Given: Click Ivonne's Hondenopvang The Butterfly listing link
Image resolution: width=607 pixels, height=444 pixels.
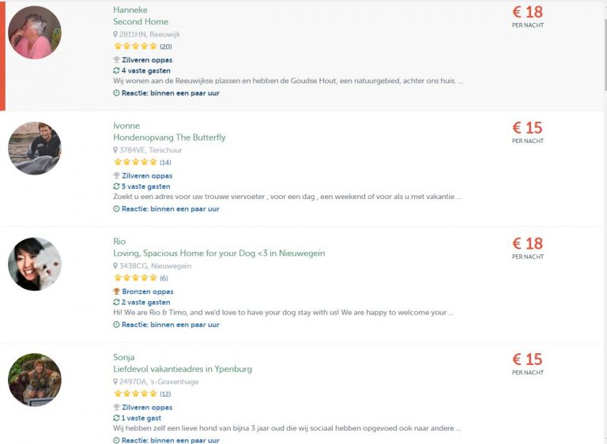Looking at the screenshot, I should 169,137.
